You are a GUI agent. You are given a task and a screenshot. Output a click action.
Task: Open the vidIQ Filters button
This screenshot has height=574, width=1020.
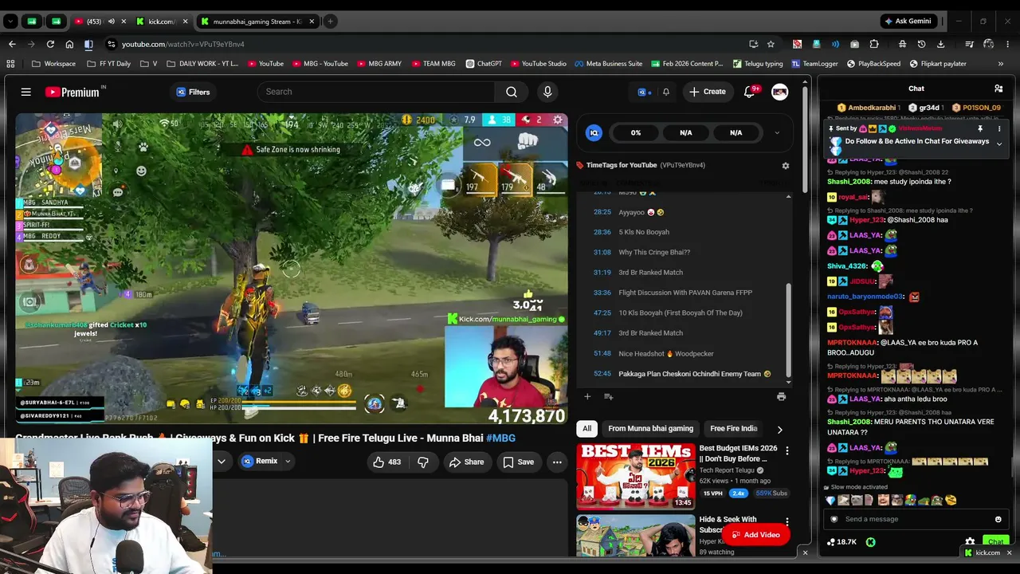click(x=193, y=92)
